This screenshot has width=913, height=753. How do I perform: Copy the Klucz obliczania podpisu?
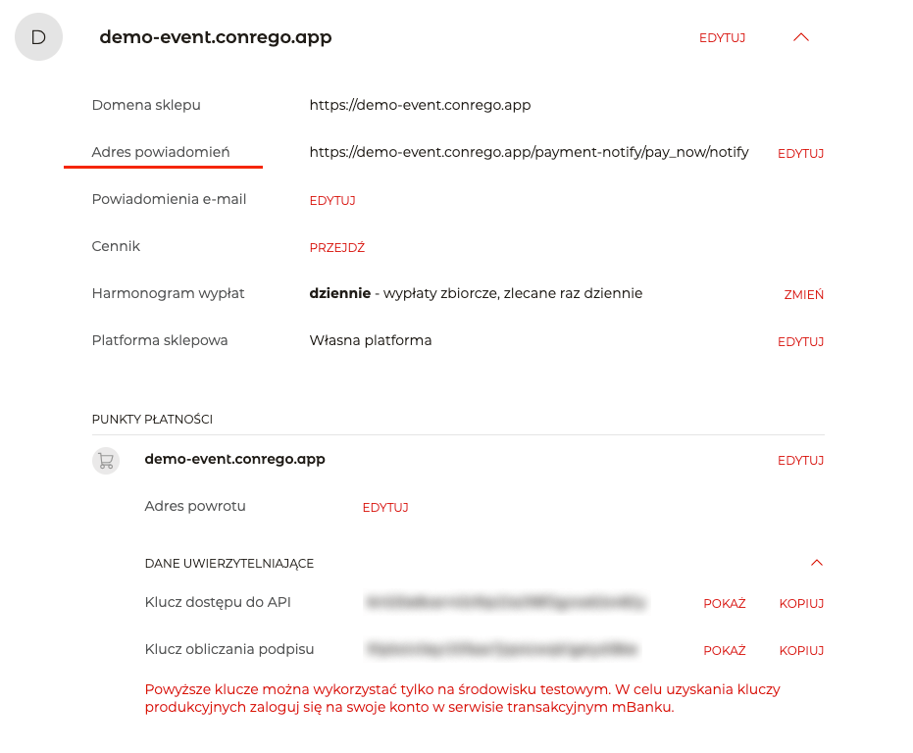801,651
